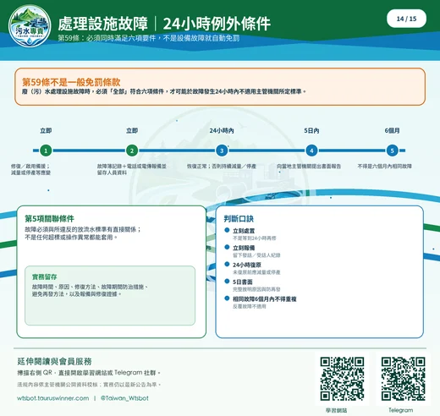This screenshot has height=416, width=440.
Task: Open the wtsbot.tauruswinner.com link
Action: [x=53, y=398]
